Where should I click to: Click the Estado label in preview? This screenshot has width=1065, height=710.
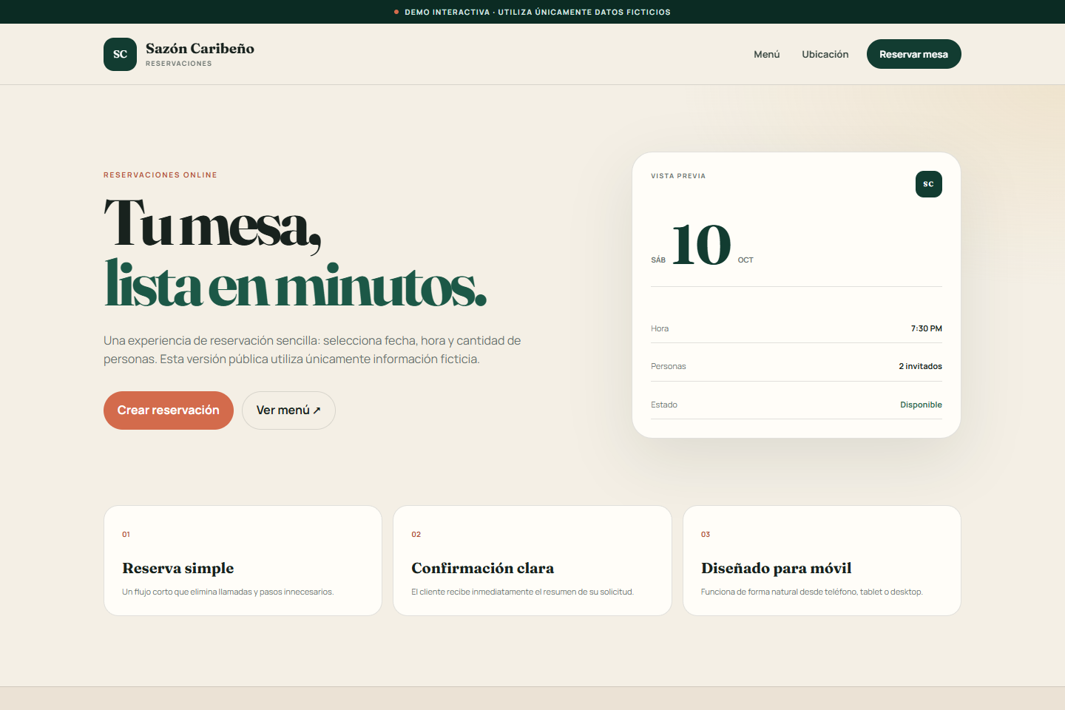pyautogui.click(x=664, y=405)
